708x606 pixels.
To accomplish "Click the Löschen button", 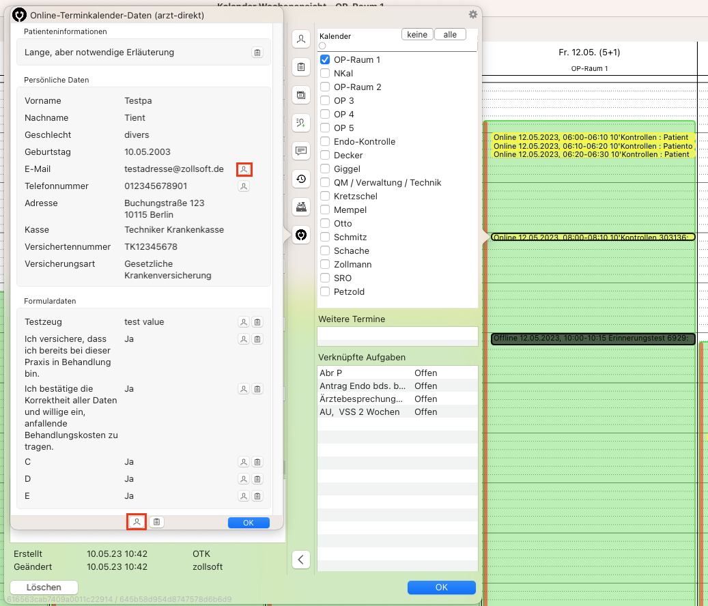I will [44, 587].
